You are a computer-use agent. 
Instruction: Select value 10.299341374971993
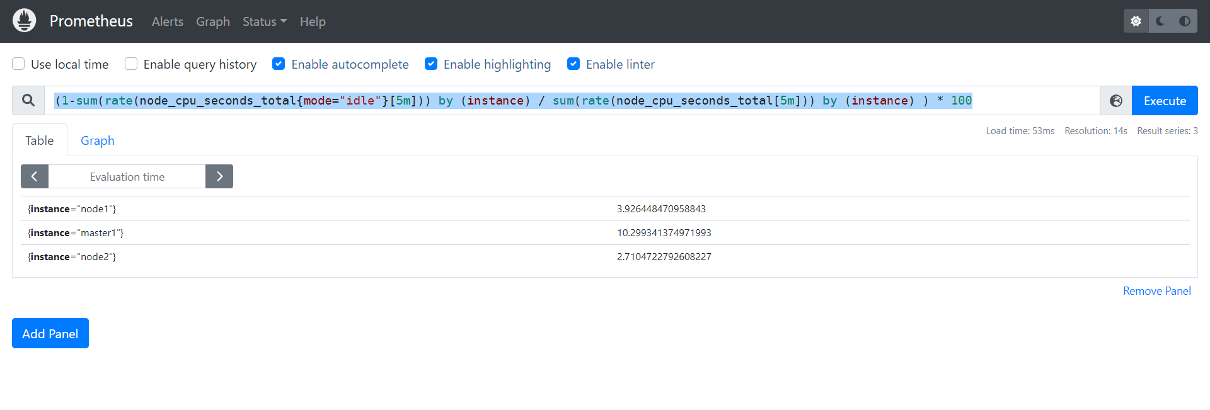664,233
